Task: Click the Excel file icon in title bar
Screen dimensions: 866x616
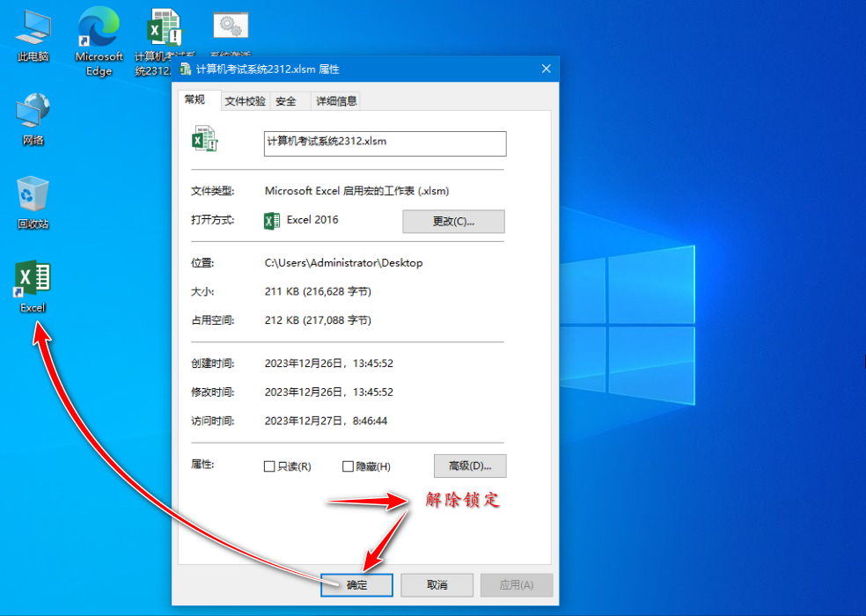Action: (x=185, y=69)
